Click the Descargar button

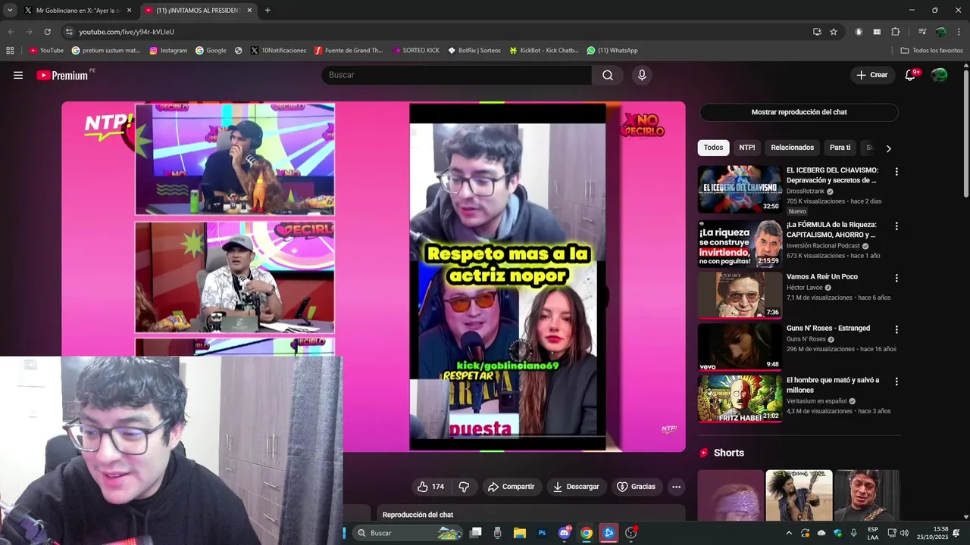576,487
